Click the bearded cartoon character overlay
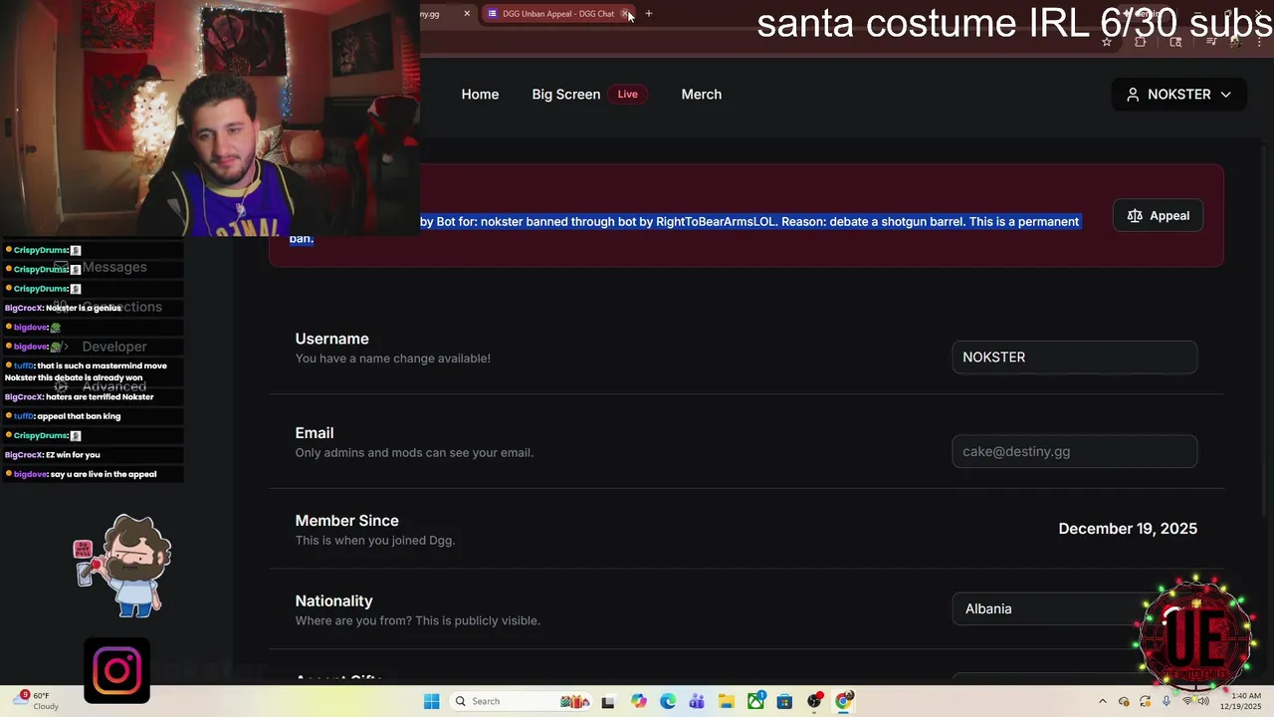The width and height of the screenshot is (1274, 717). (125, 566)
